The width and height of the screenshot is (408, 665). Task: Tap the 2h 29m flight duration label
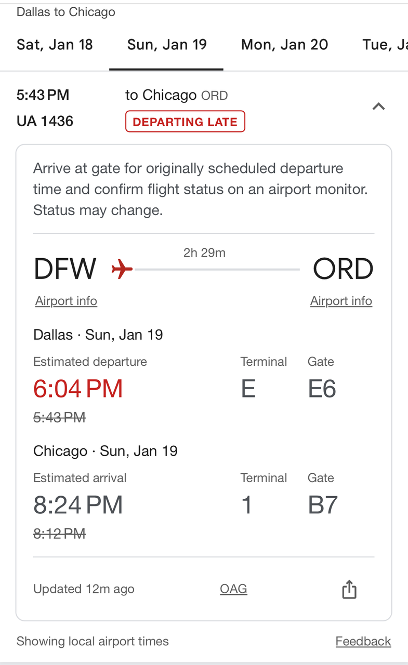(204, 253)
